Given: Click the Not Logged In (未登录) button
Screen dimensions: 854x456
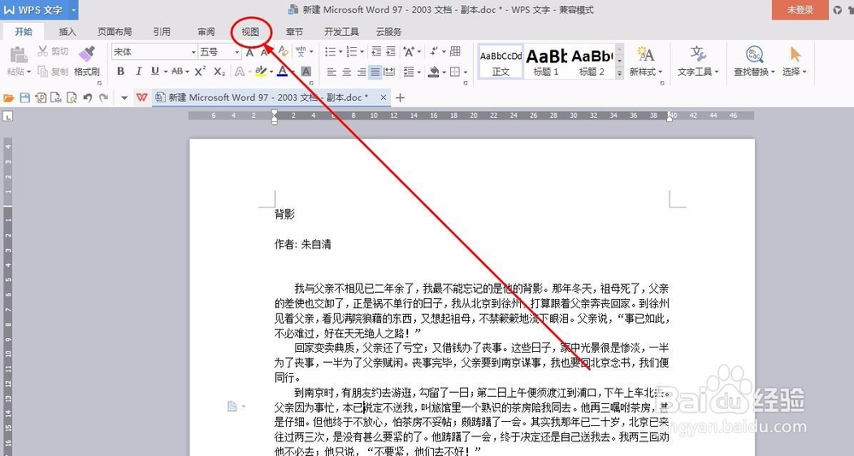Looking at the screenshot, I should (799, 9).
